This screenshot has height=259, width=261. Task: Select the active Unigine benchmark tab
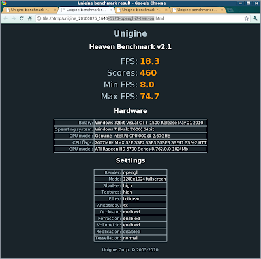click(x=87, y=10)
